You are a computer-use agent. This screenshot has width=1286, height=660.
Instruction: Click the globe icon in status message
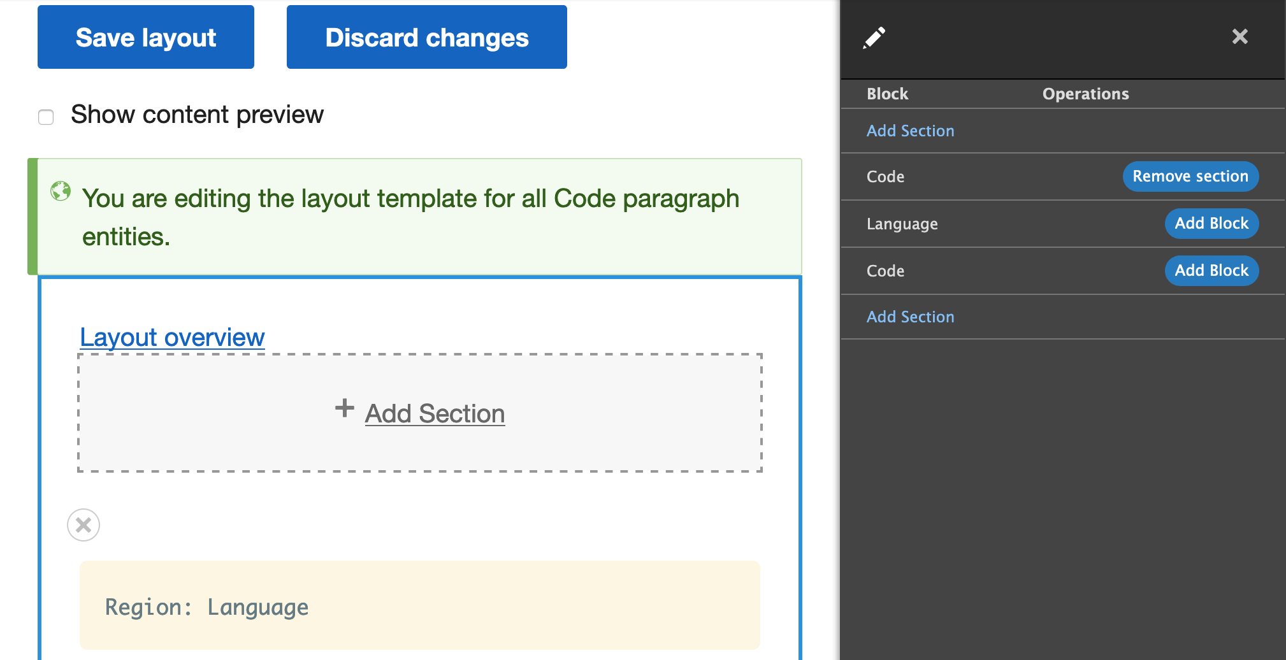tap(61, 190)
